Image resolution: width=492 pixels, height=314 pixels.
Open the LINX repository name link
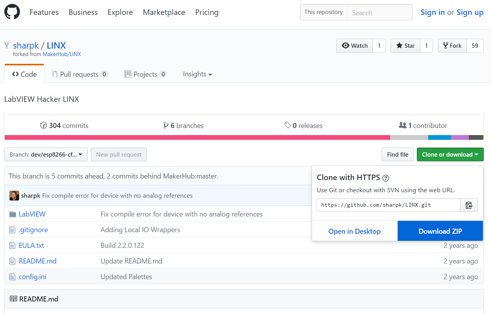click(x=56, y=45)
